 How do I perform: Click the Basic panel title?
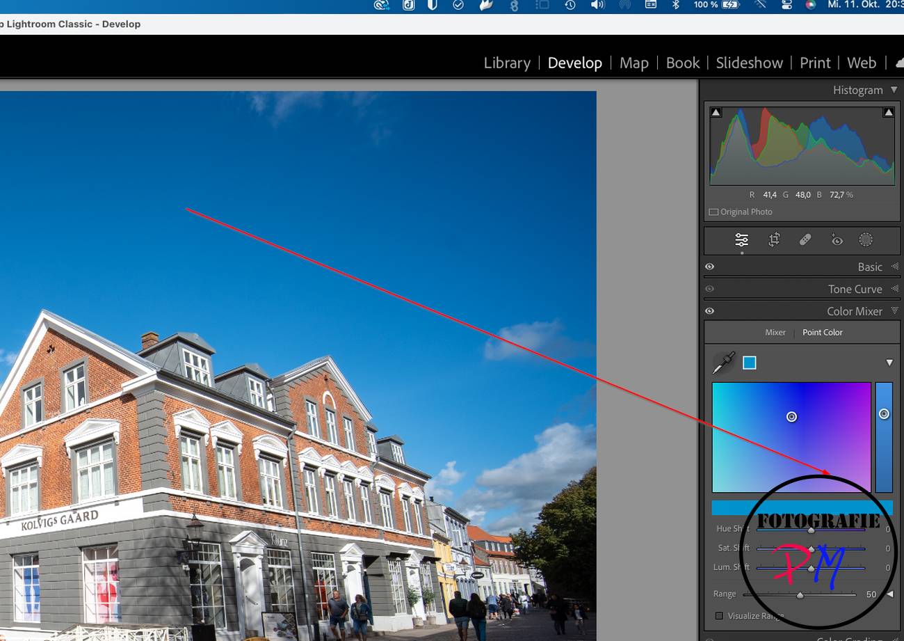point(870,267)
